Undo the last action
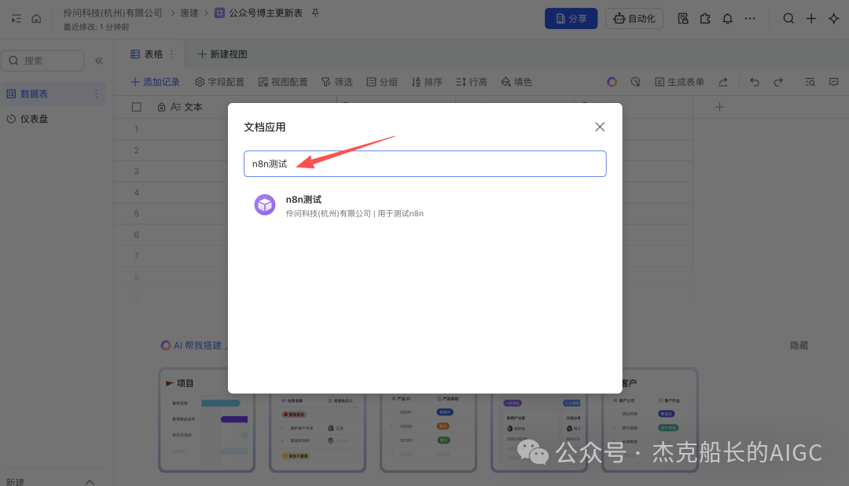Image resolution: width=849 pixels, height=486 pixels. 754,82
